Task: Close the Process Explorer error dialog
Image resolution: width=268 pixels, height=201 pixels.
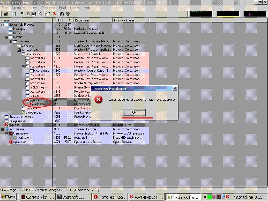Action: 175,88
